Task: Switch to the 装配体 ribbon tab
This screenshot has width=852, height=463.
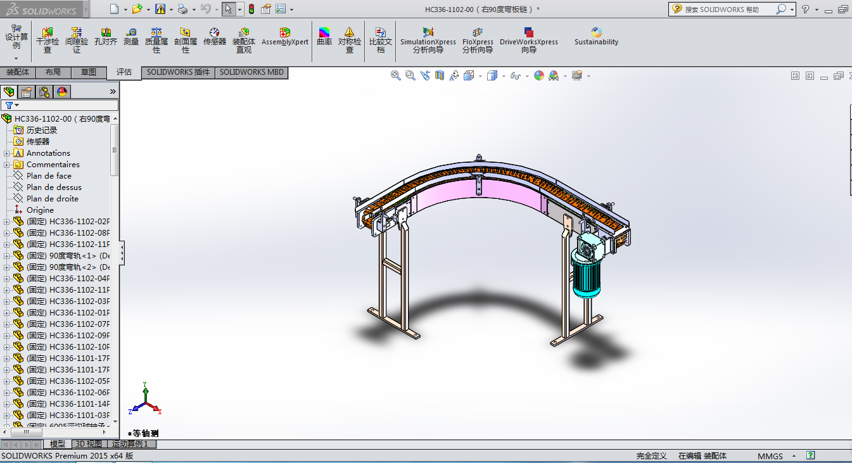Action: point(18,72)
